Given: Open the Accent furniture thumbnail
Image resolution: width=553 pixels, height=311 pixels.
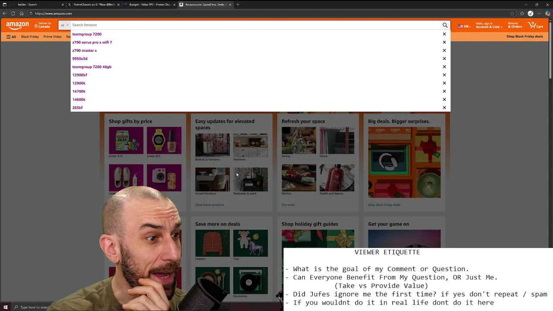Looking at the screenshot, I should pos(212,179).
